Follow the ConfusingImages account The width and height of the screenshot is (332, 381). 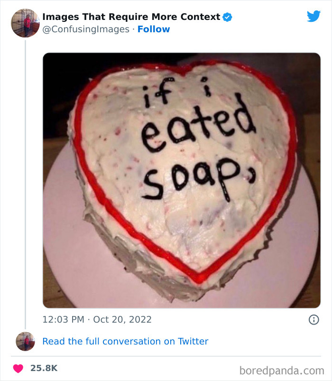tap(154, 29)
